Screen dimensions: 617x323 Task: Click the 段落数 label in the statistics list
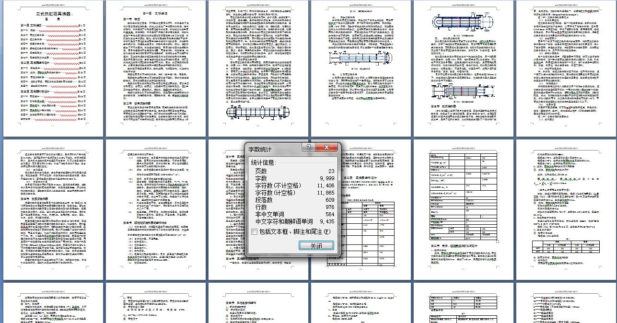[x=264, y=200]
